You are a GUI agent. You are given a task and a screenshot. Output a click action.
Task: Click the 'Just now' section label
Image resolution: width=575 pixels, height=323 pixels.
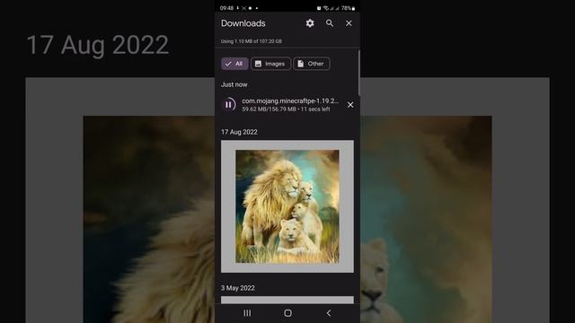click(234, 84)
